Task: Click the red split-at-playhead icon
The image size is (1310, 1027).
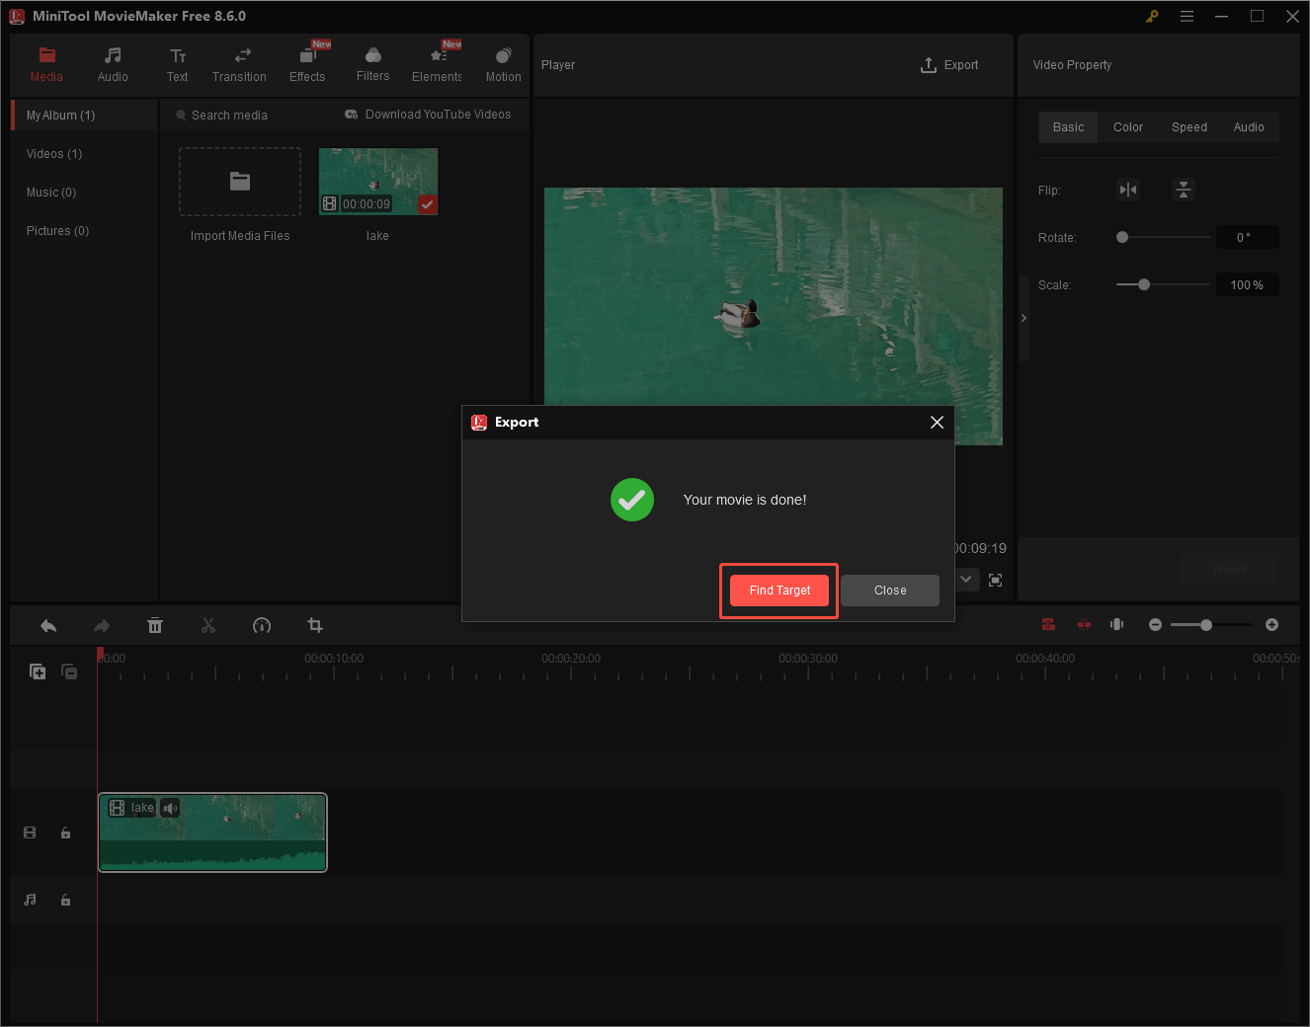Action: pos(1084,625)
